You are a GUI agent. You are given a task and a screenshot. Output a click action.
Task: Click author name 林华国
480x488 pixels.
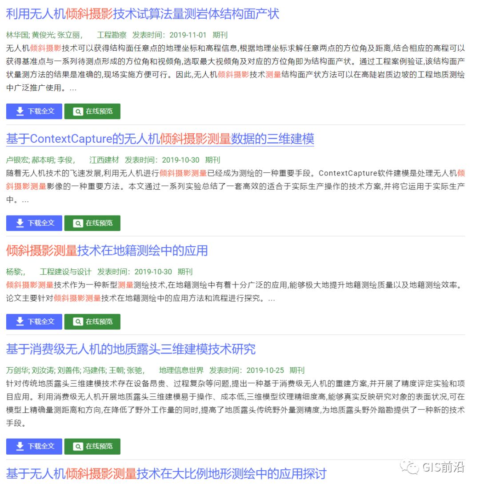click(x=18, y=35)
